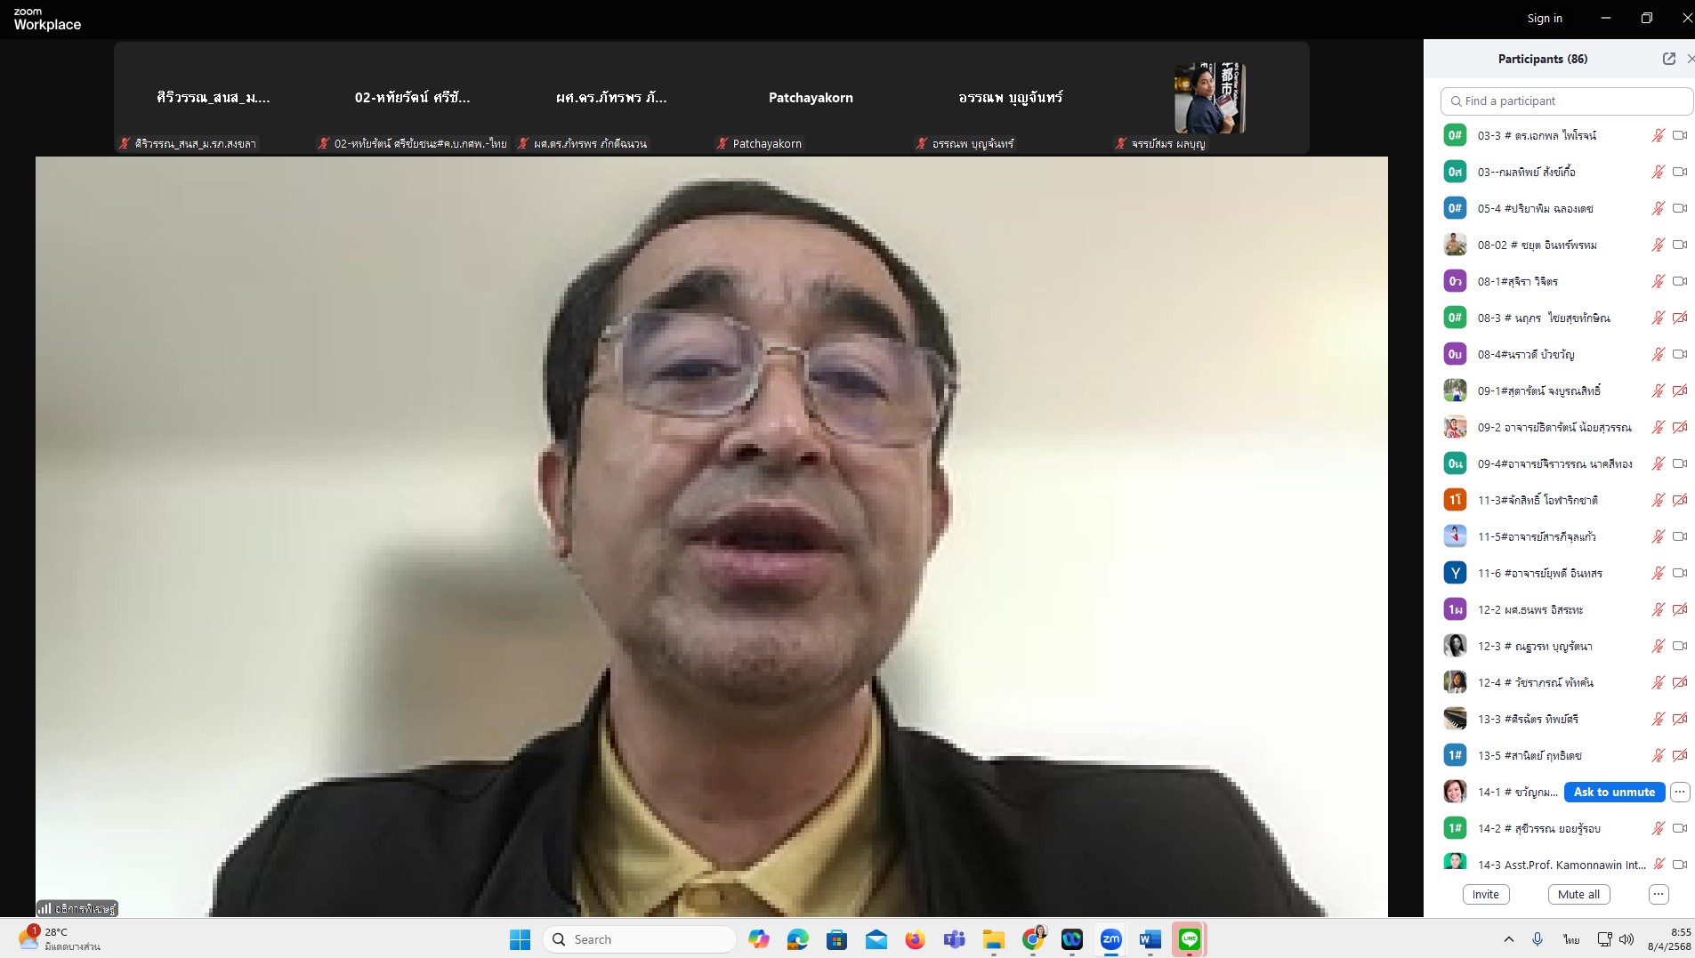Click the taskbar Search box
Screen dimensions: 1695x958
(640, 939)
